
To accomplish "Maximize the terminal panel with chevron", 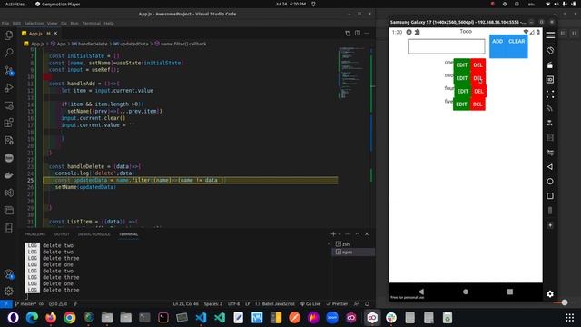I will (357, 234).
